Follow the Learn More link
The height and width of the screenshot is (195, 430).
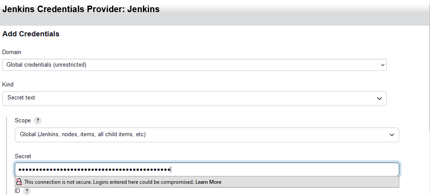tap(208, 182)
